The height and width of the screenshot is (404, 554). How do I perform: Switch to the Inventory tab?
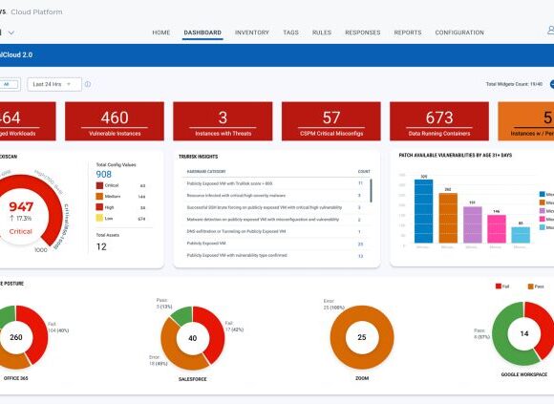click(x=252, y=32)
